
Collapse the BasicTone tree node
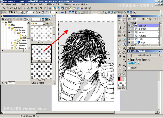click(9, 27)
